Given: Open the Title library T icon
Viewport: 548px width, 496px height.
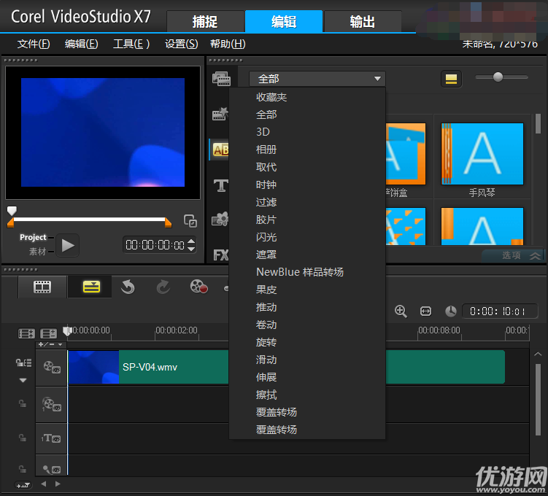Looking at the screenshot, I should coord(221,185).
